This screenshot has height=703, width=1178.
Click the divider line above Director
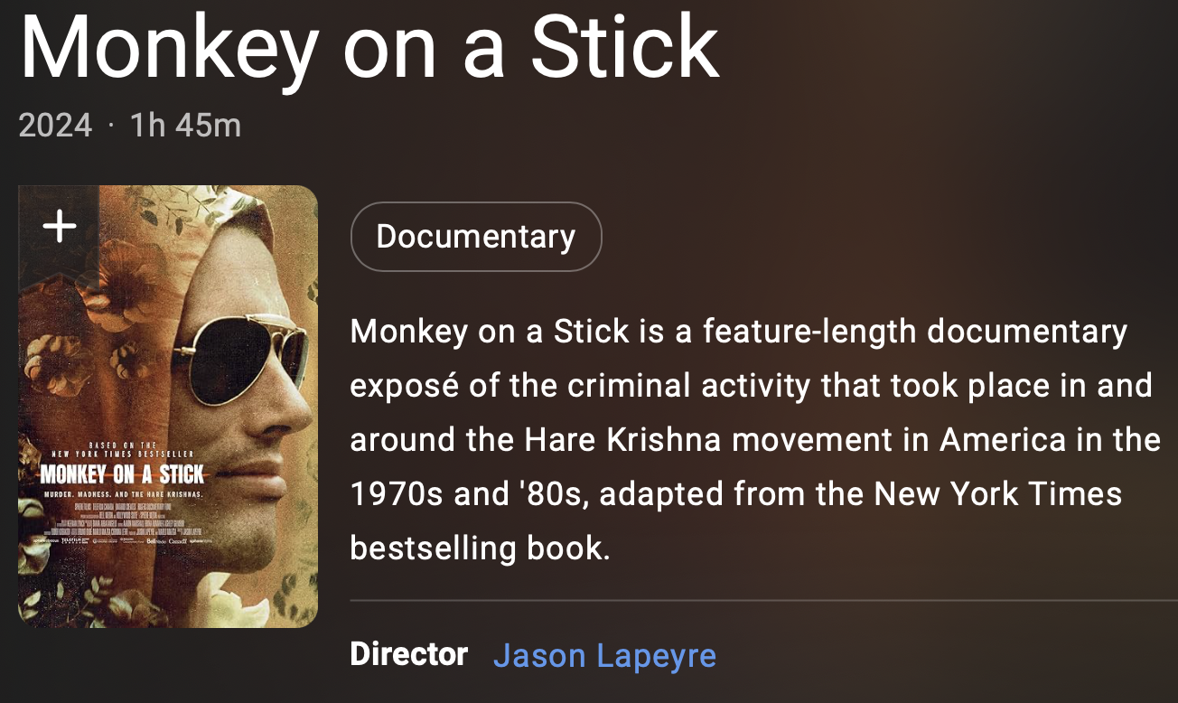click(x=763, y=599)
